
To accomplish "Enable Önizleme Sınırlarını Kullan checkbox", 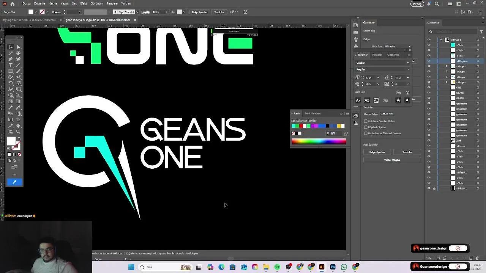I will (366, 121).
